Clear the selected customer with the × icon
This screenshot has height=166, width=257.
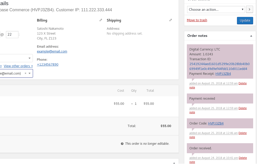click(x=25, y=73)
